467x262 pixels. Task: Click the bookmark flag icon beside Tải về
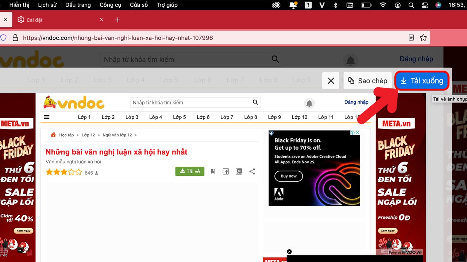click(x=213, y=171)
